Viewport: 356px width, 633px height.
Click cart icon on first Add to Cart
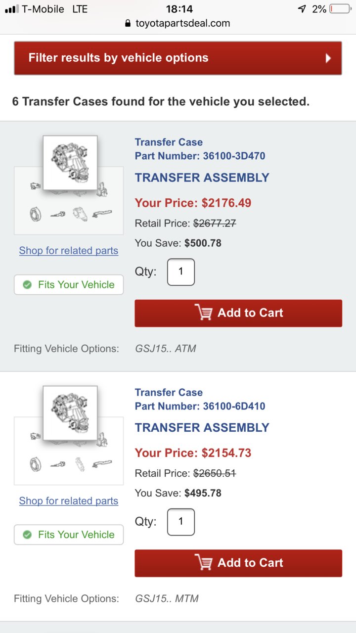click(203, 313)
